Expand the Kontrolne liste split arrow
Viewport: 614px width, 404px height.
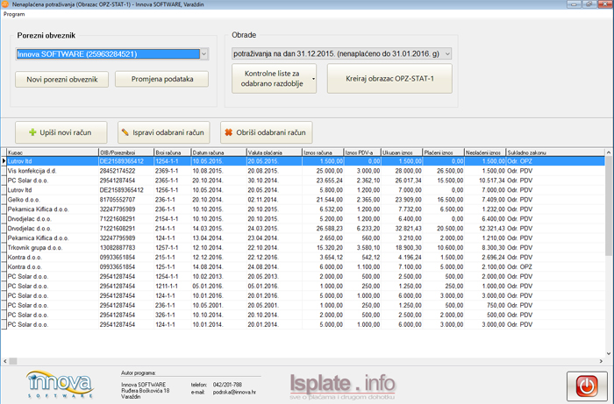(x=313, y=79)
